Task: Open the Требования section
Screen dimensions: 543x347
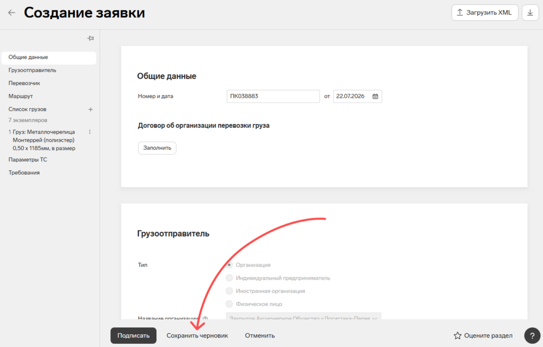Action: [x=24, y=172]
